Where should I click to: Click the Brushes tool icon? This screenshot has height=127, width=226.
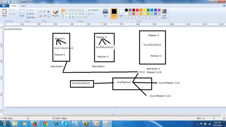coord(55,12)
